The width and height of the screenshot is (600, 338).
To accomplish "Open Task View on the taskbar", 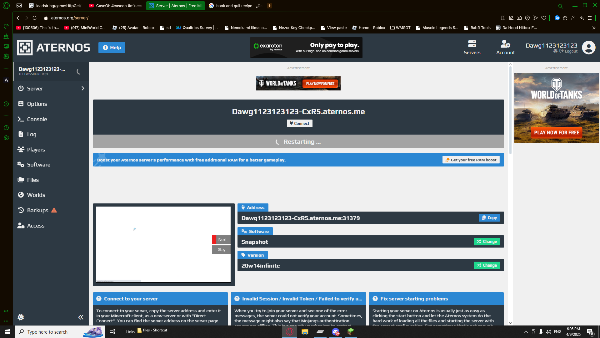I will click(x=112, y=332).
